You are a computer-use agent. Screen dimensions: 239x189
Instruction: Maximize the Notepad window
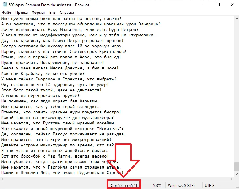[x=218, y=5]
